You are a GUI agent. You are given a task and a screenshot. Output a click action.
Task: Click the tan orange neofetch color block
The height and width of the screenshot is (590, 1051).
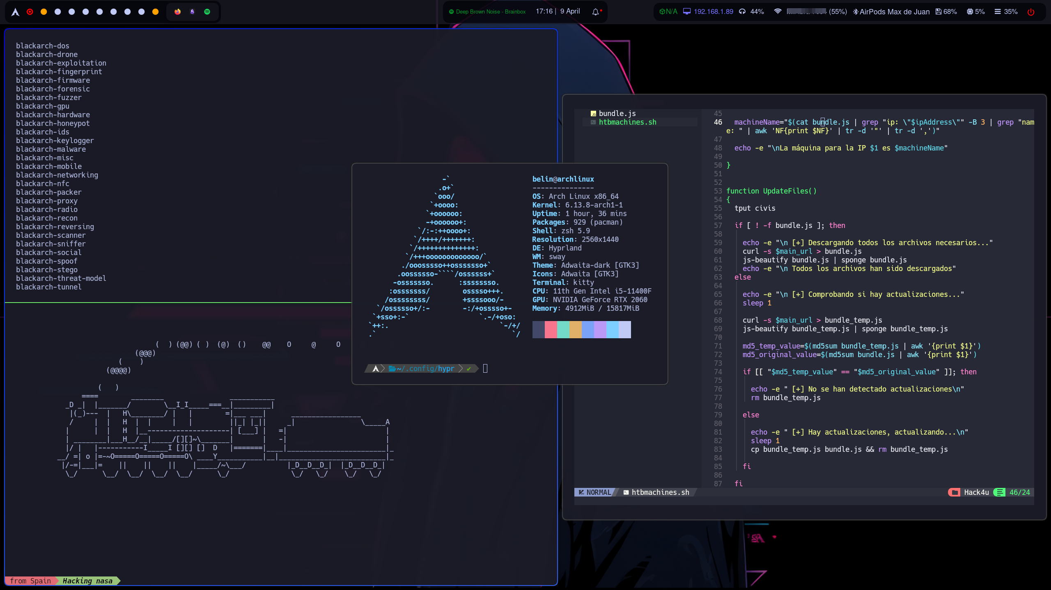tap(576, 330)
